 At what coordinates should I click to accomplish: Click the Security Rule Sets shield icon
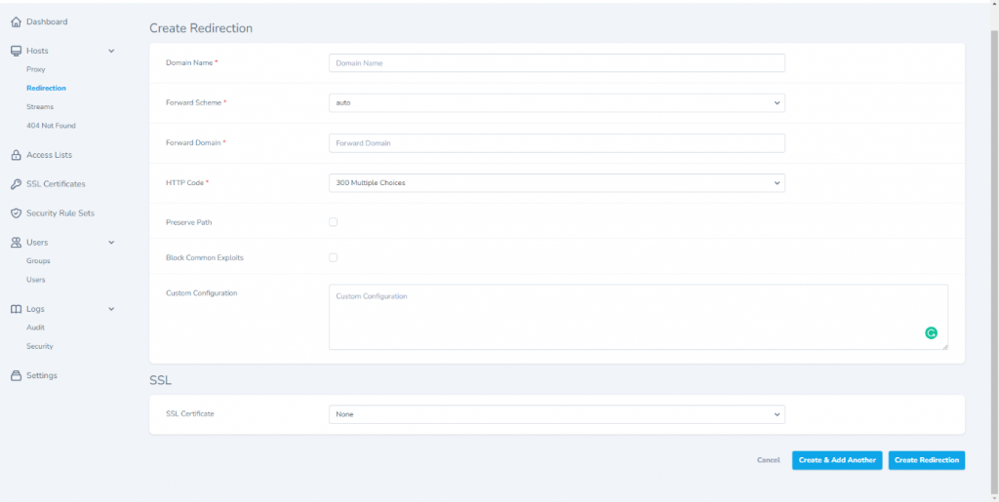tap(16, 213)
